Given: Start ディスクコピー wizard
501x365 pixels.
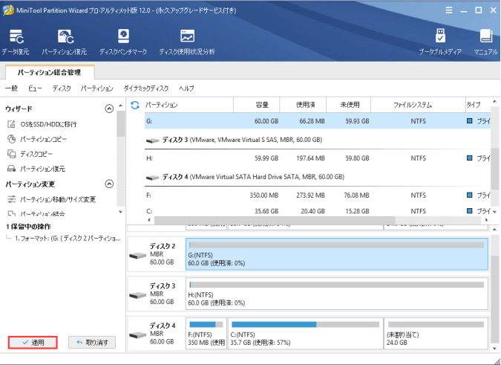Looking at the screenshot, I should point(30,154).
